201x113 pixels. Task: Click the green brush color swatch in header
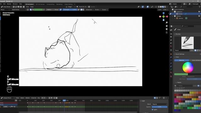pyautogui.click(x=38, y=10)
